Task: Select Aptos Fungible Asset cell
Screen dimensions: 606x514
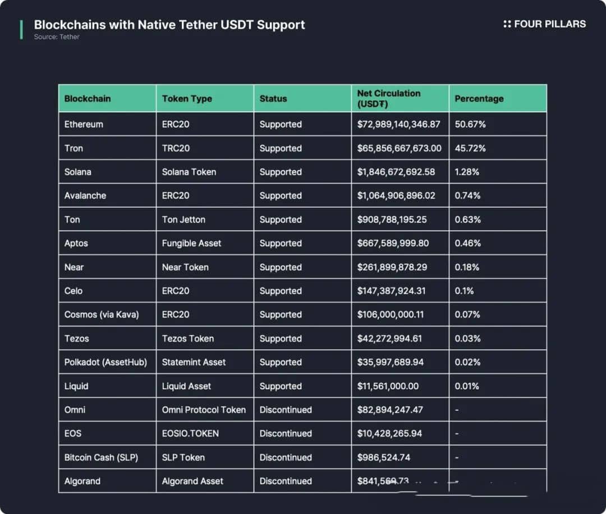Action: pos(191,243)
